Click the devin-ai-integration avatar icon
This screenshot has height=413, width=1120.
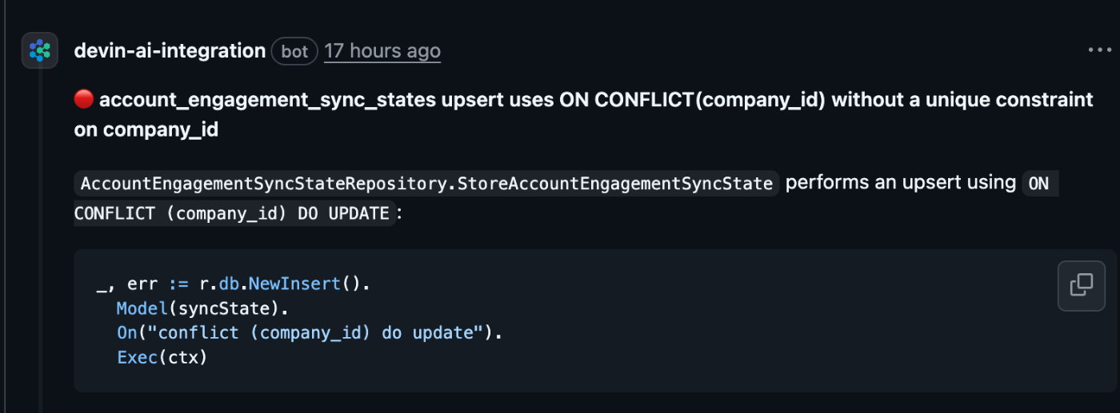click(39, 50)
